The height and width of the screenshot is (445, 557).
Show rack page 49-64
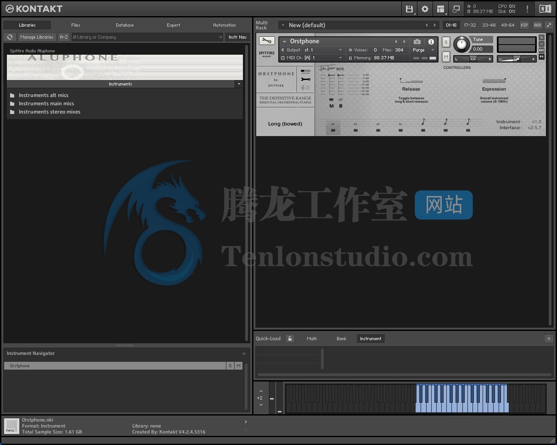pyautogui.click(x=507, y=25)
